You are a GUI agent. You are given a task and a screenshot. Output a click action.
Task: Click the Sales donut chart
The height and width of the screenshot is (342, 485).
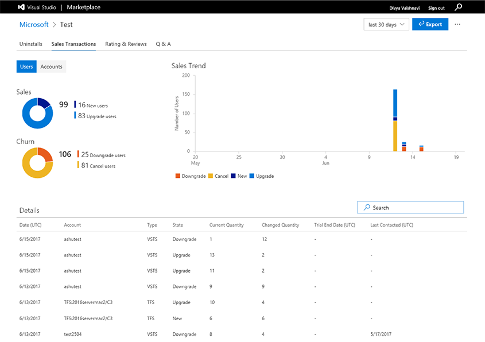tap(37, 113)
